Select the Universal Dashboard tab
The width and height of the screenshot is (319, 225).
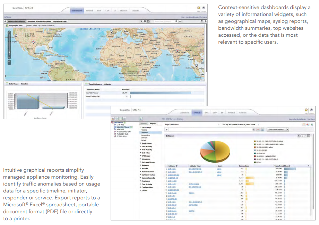point(17,21)
